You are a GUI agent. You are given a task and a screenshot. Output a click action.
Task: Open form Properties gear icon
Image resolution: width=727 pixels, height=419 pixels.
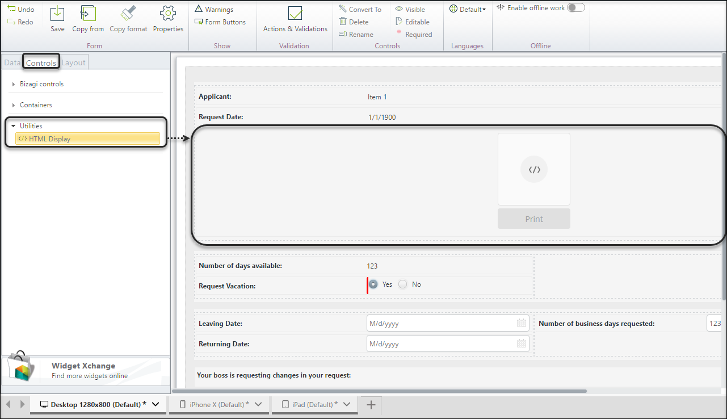(x=168, y=14)
